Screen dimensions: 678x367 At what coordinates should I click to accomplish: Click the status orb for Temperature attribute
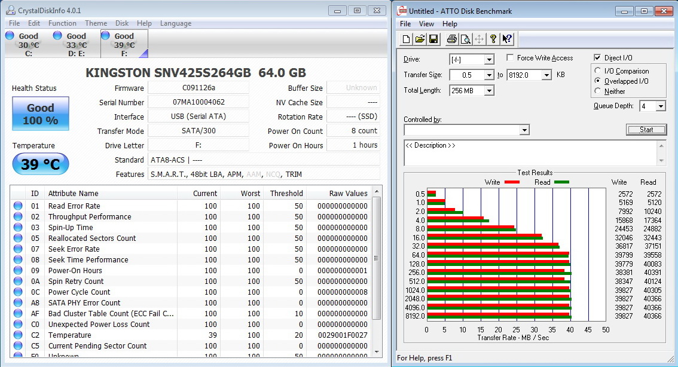pyautogui.click(x=18, y=335)
